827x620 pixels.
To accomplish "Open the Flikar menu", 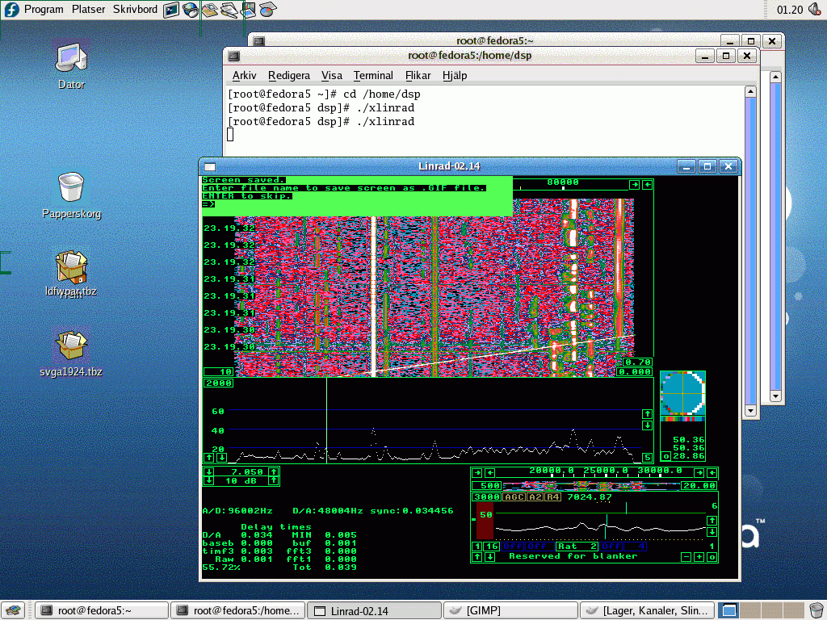I will (418, 75).
